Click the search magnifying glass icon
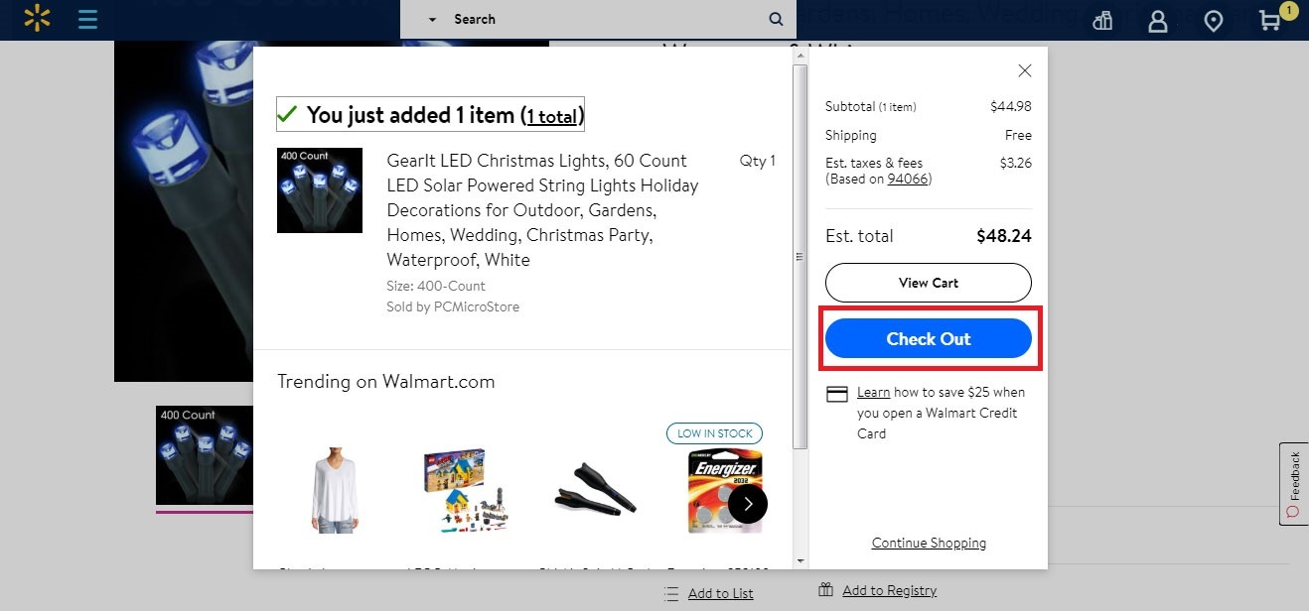 [776, 19]
